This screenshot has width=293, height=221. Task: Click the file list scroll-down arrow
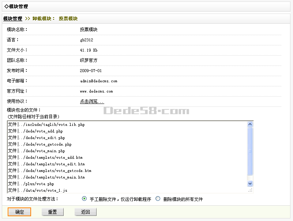pyautogui.click(x=250, y=184)
